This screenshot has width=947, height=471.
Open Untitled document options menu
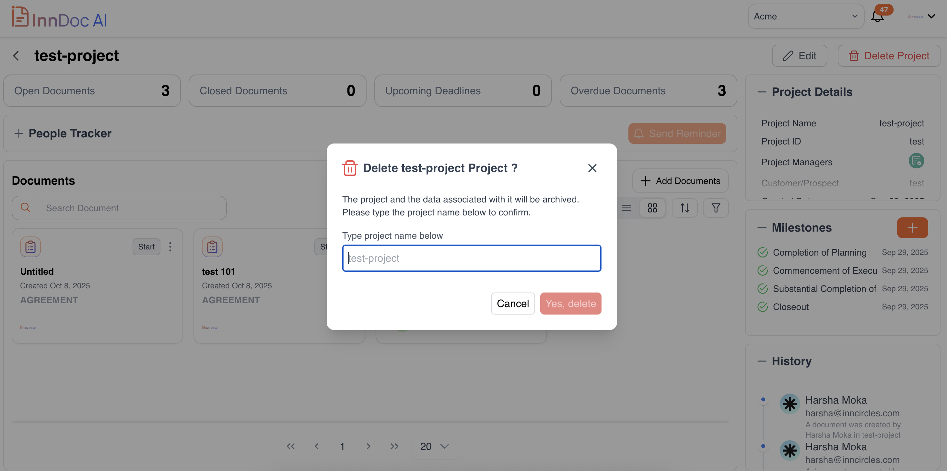170,247
